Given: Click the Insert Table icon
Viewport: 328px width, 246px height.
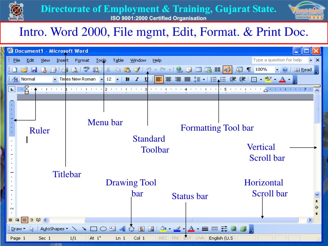Looking at the screenshot, I should [x=198, y=70].
